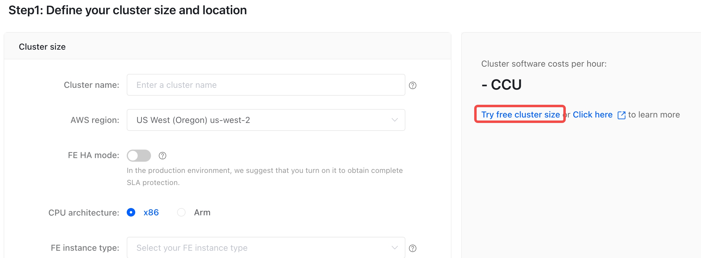The height and width of the screenshot is (258, 701).
Task: Click the chevron on FE instance type selector
Action: coord(394,247)
